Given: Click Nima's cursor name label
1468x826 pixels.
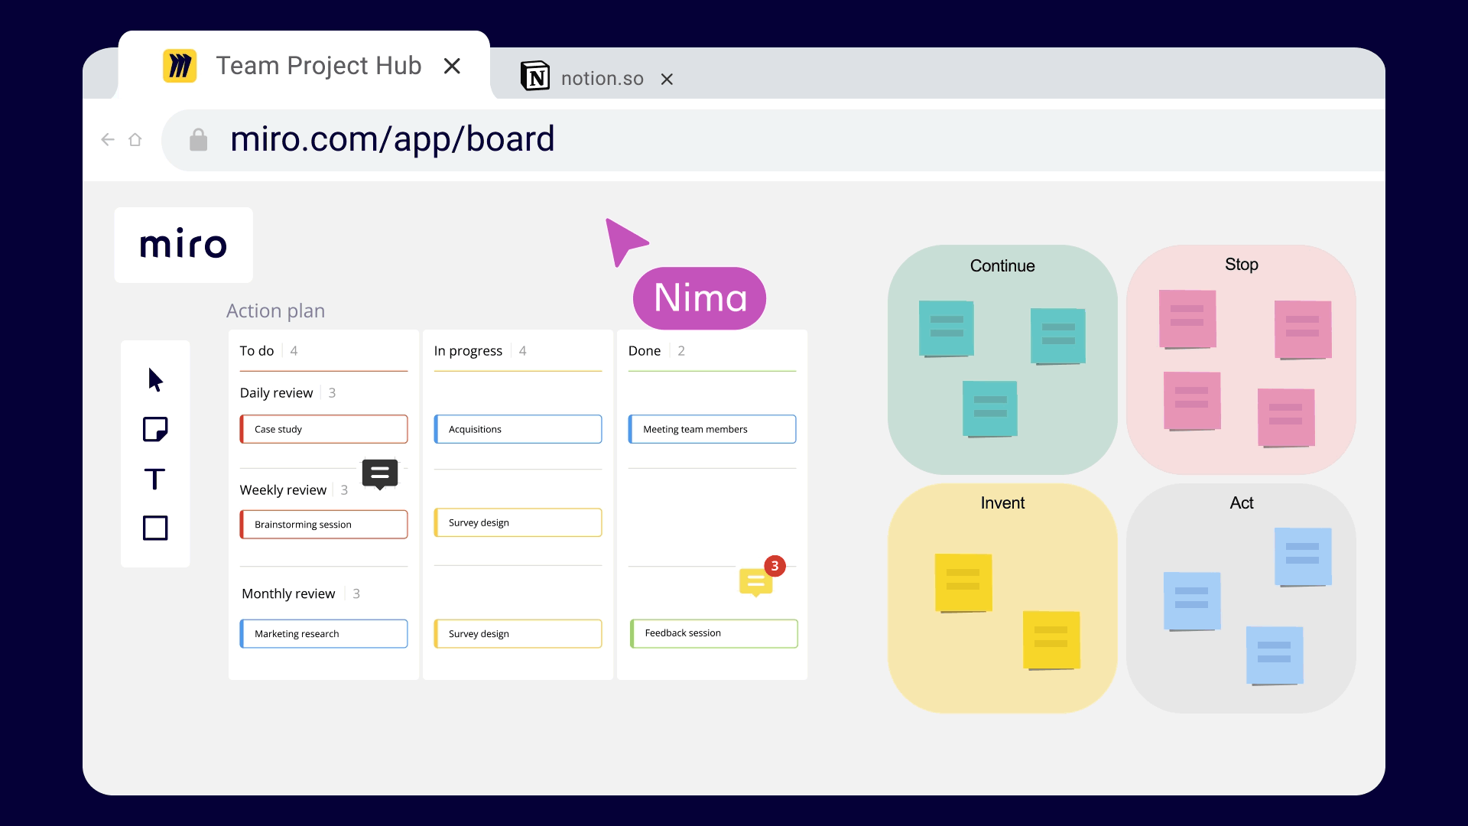Looking at the screenshot, I should (699, 298).
